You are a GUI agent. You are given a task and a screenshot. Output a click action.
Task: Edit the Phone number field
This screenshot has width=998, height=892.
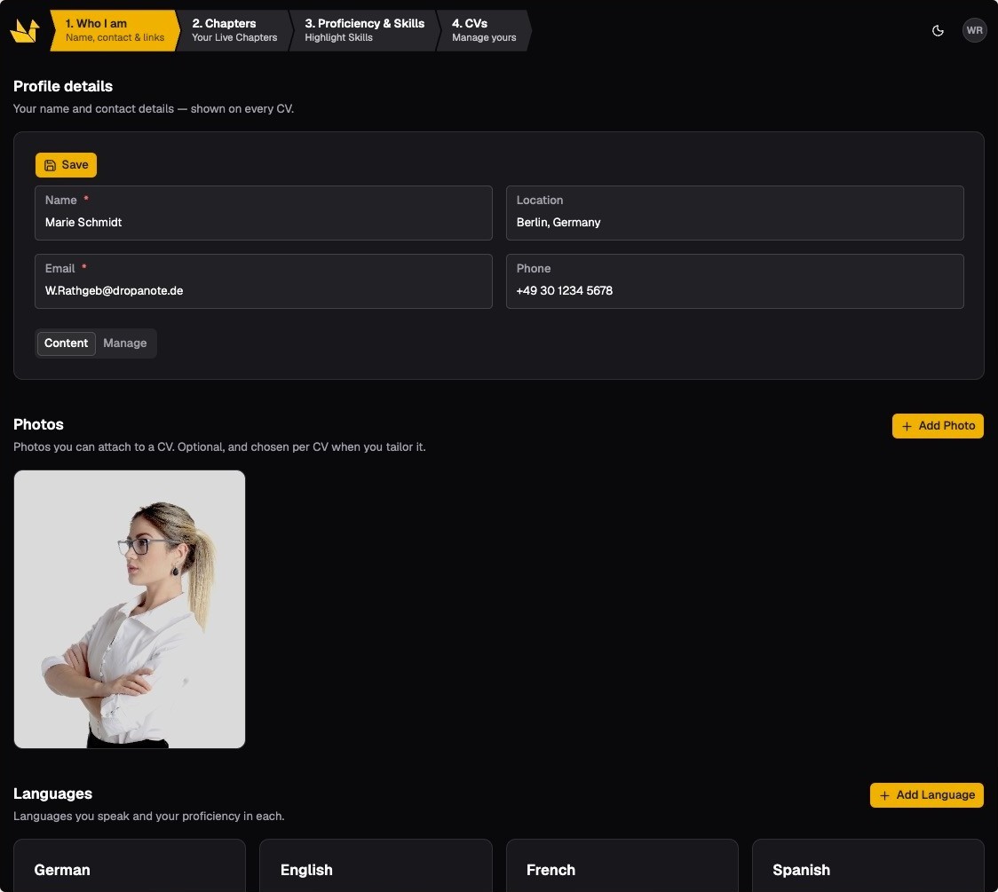tap(734, 281)
